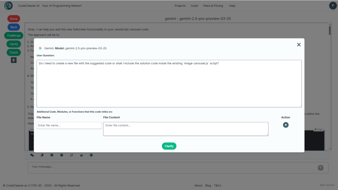
Task: Click the green Clarify button in the dialog
Action: [169, 146]
